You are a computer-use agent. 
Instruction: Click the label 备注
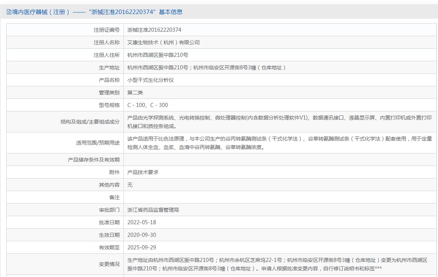pos(114,197)
